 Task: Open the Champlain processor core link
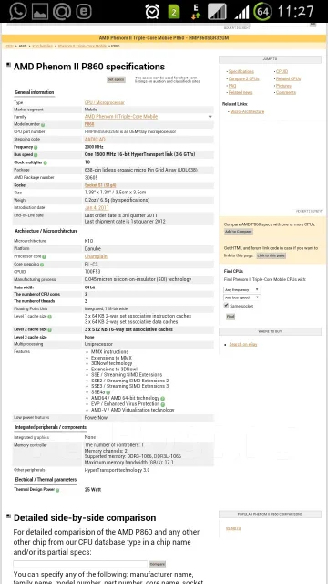[x=96, y=256]
